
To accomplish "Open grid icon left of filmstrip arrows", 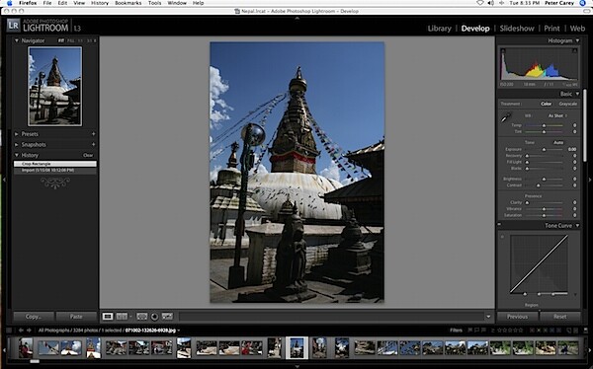I will click(10, 331).
